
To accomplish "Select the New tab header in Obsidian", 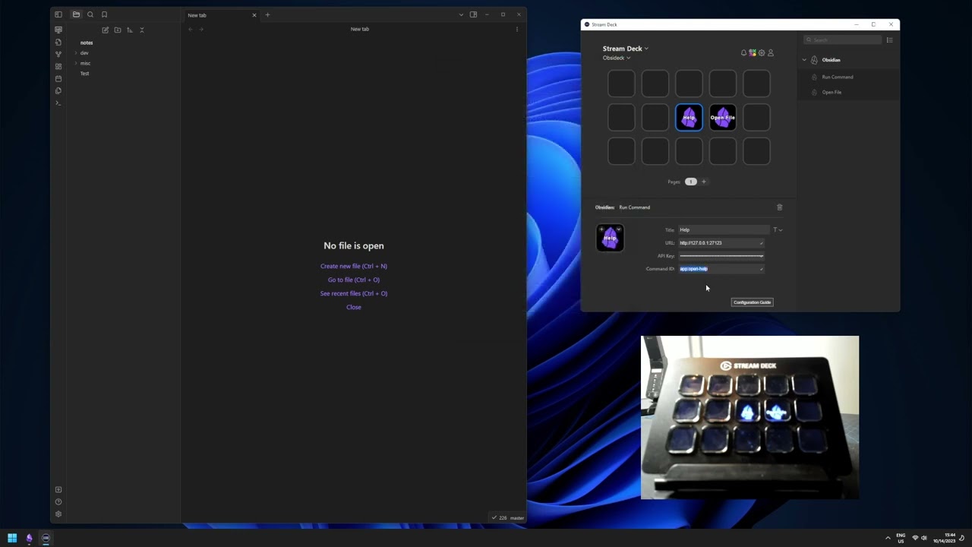I will [220, 15].
